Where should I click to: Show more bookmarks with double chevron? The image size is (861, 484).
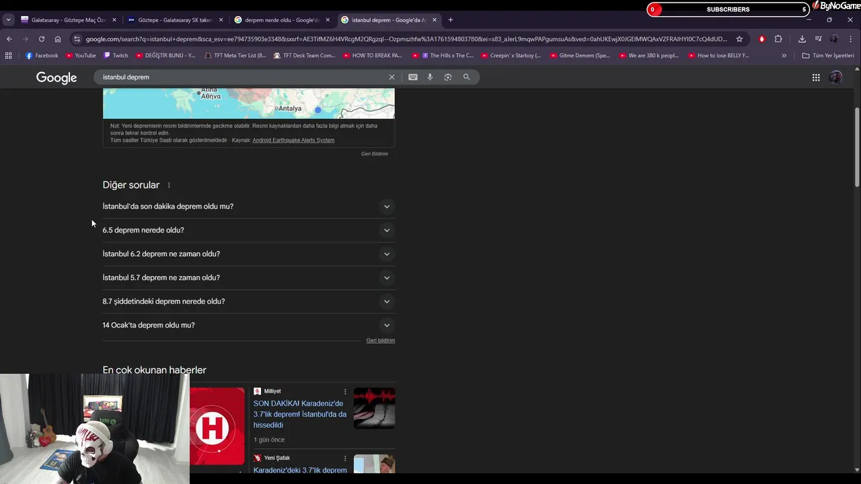784,56
